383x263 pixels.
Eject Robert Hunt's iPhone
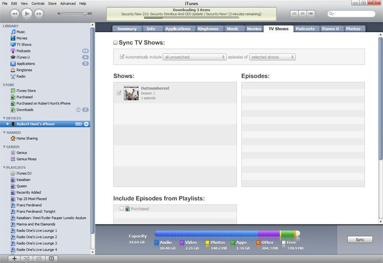[x=86, y=124]
